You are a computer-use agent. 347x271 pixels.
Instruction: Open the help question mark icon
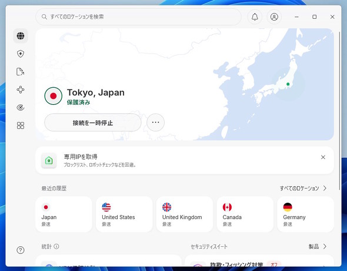(21, 250)
